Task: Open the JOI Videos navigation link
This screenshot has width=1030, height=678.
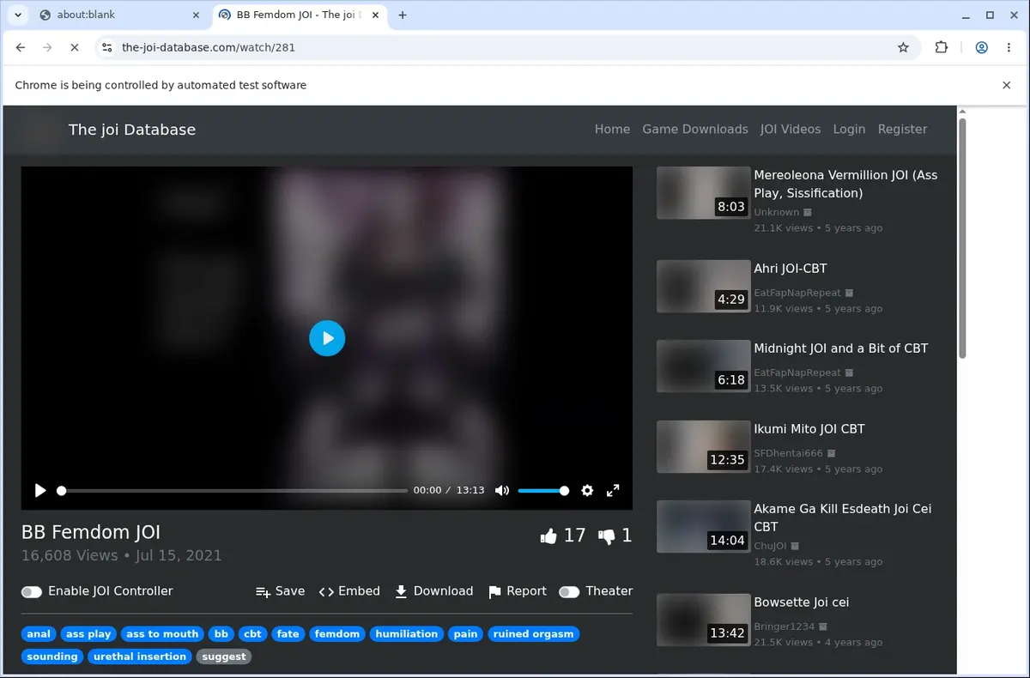Action: [x=791, y=129]
